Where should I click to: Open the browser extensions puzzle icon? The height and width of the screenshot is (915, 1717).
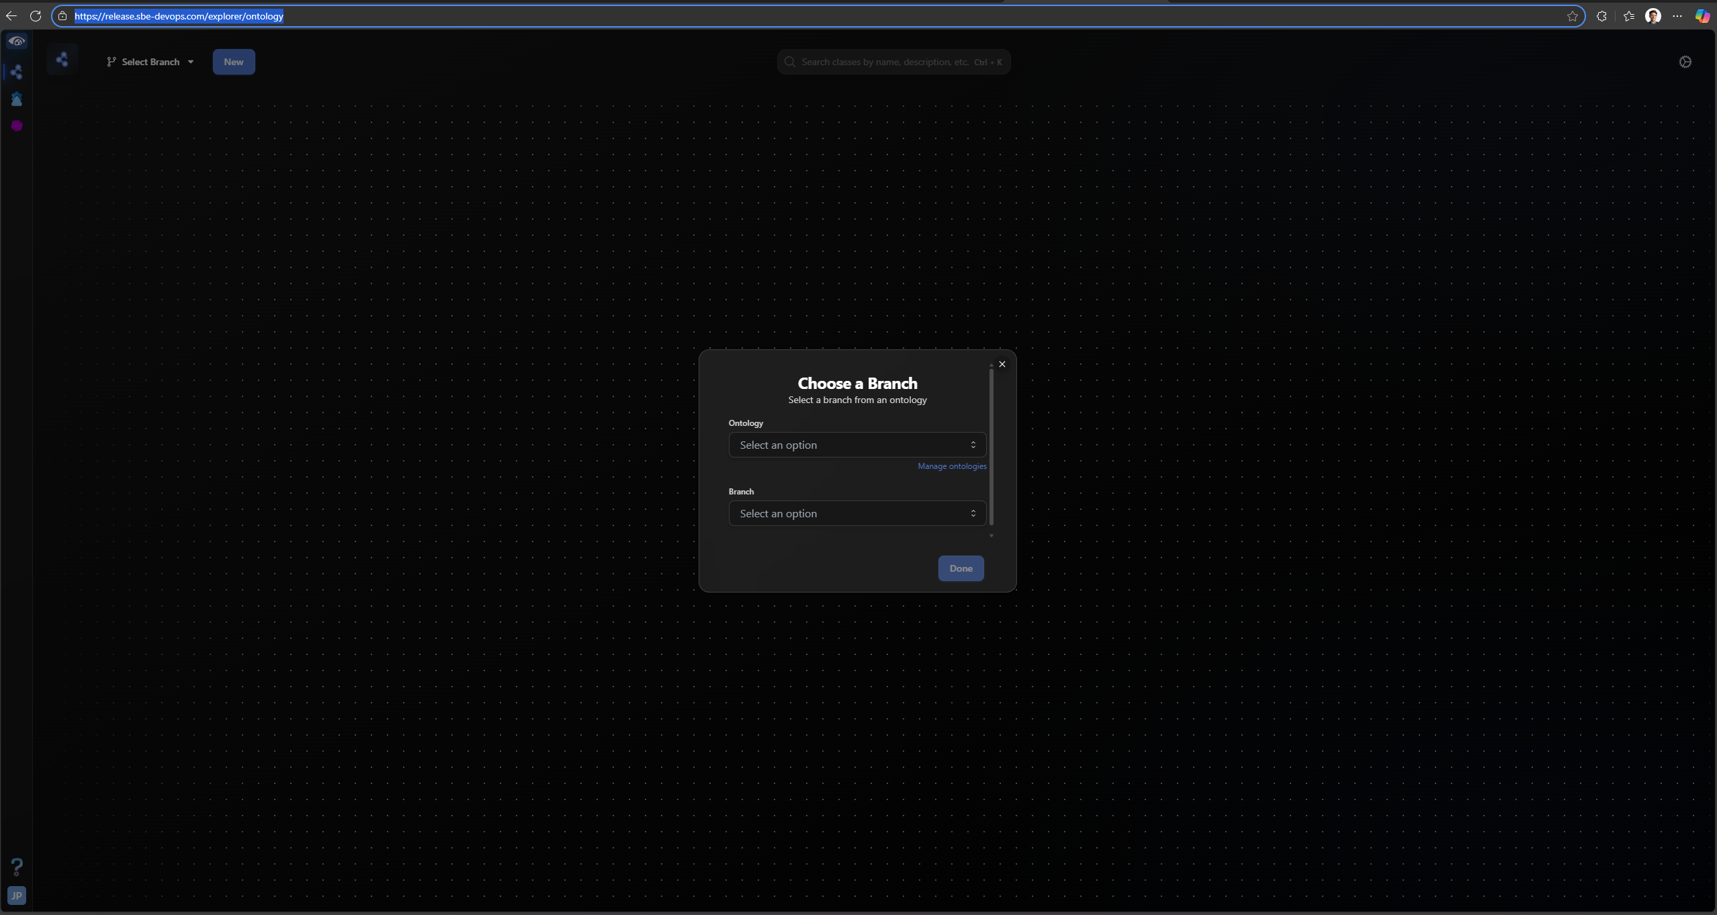pos(1601,16)
